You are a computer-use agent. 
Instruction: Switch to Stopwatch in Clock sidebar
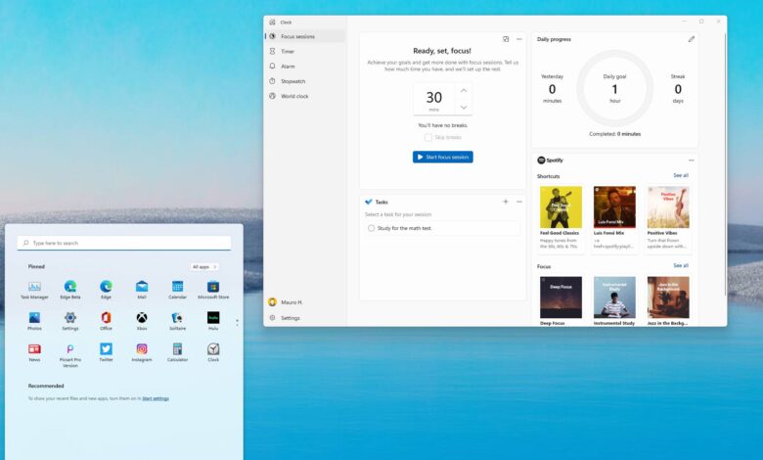(305, 81)
